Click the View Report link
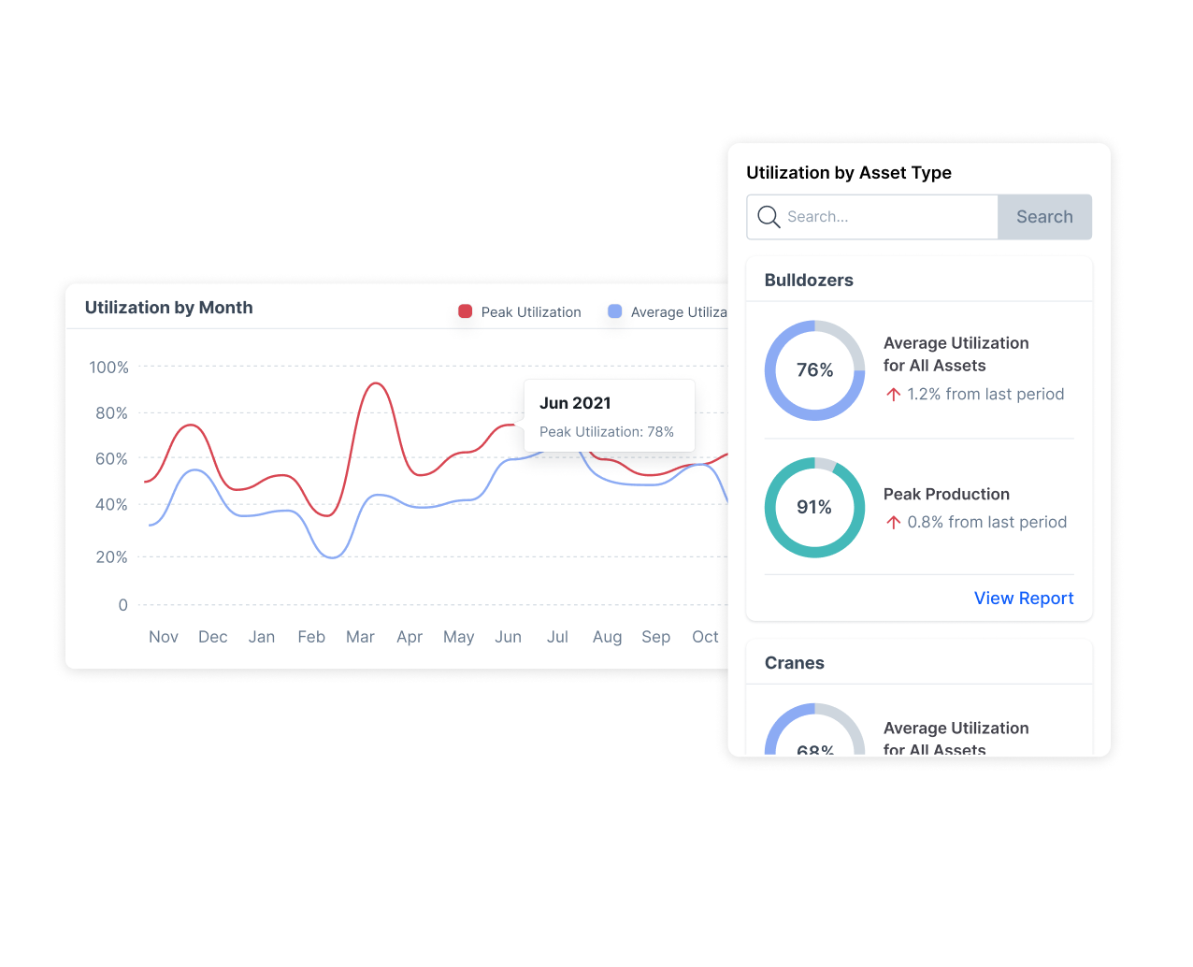Screen dimensions: 1193x967 [x=1024, y=598]
